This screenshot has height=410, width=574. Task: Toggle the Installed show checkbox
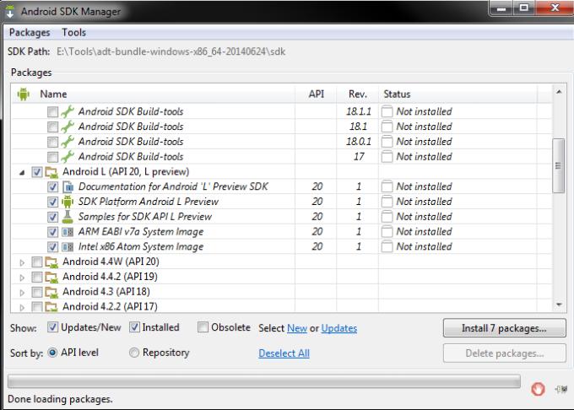pyautogui.click(x=134, y=327)
